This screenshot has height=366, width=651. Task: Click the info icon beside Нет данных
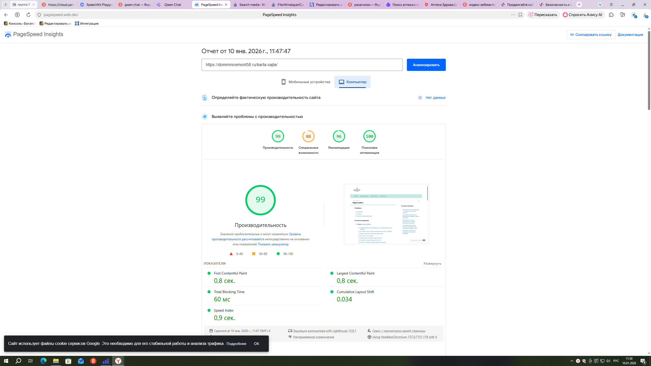[420, 98]
